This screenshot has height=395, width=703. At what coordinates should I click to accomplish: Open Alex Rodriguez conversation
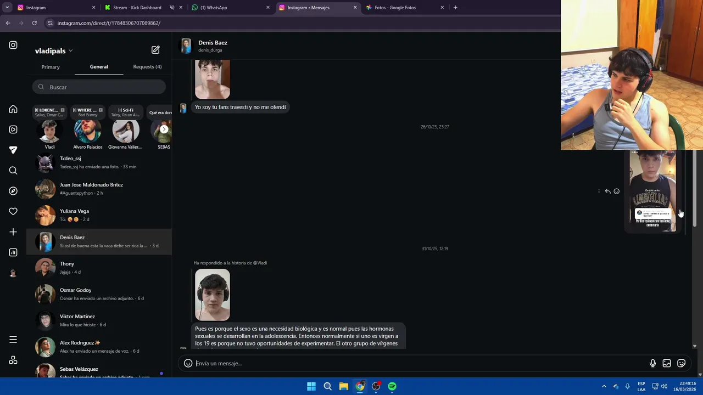(99, 347)
